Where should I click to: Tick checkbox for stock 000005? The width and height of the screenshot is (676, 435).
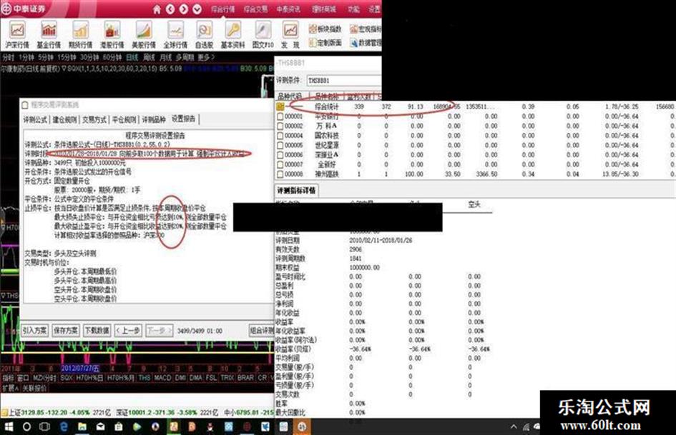click(280, 145)
